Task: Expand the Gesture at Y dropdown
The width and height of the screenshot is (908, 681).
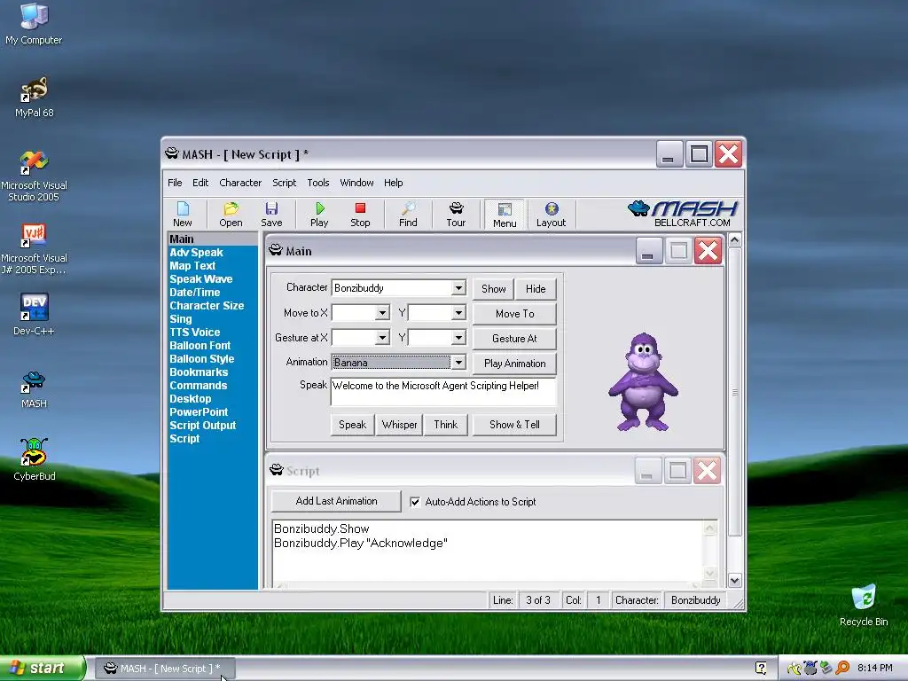Action: [458, 338]
